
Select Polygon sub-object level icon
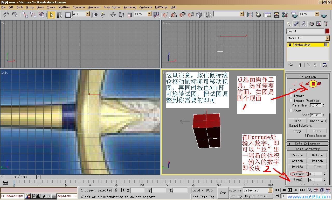313,84
